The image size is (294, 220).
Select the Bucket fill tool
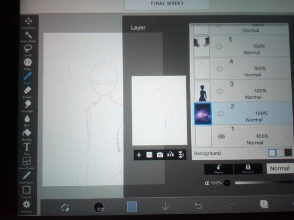pyautogui.click(x=26, y=134)
